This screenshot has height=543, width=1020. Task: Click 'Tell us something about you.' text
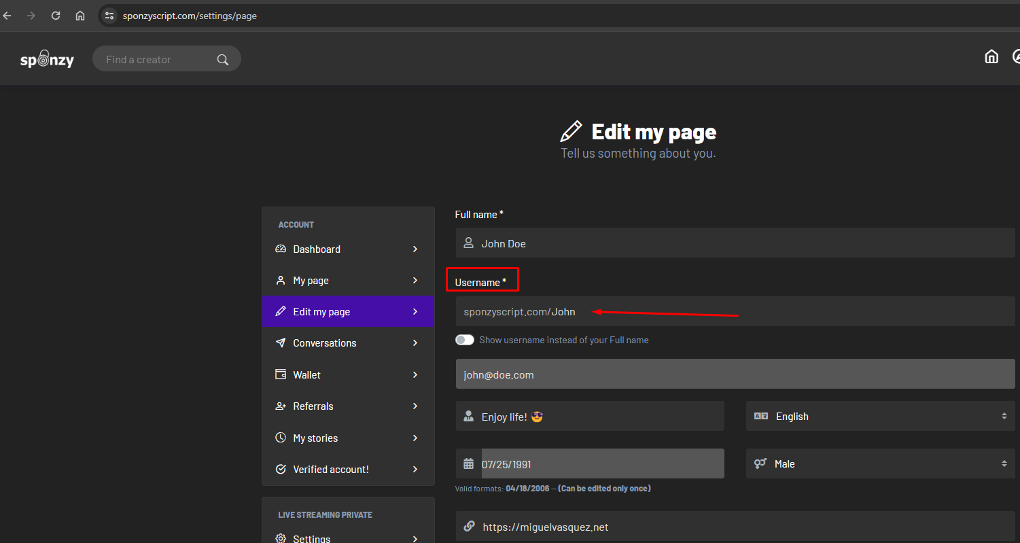click(x=638, y=154)
